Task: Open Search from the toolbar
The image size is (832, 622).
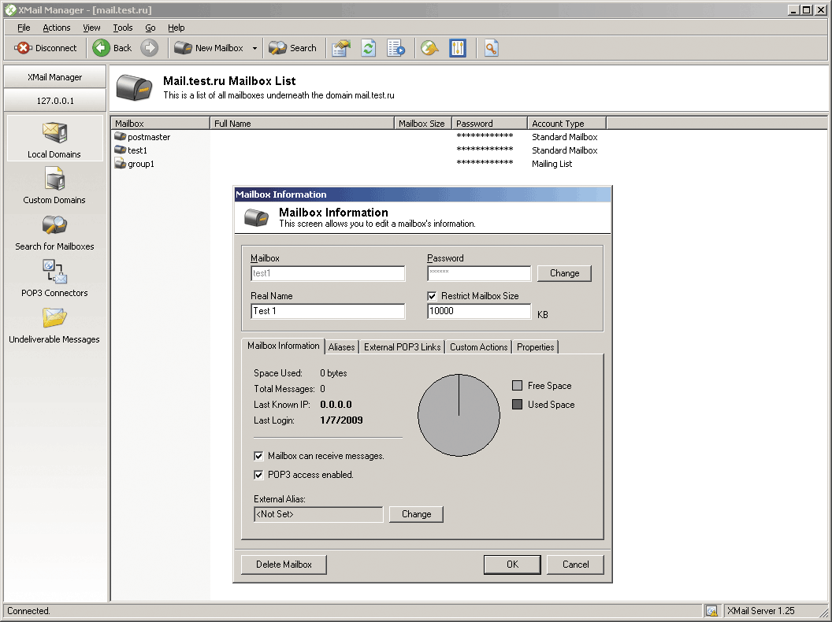Action: point(292,48)
